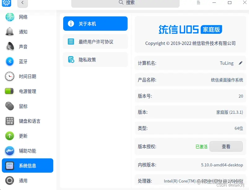Click the 查看 button next to 已激活

226,146
